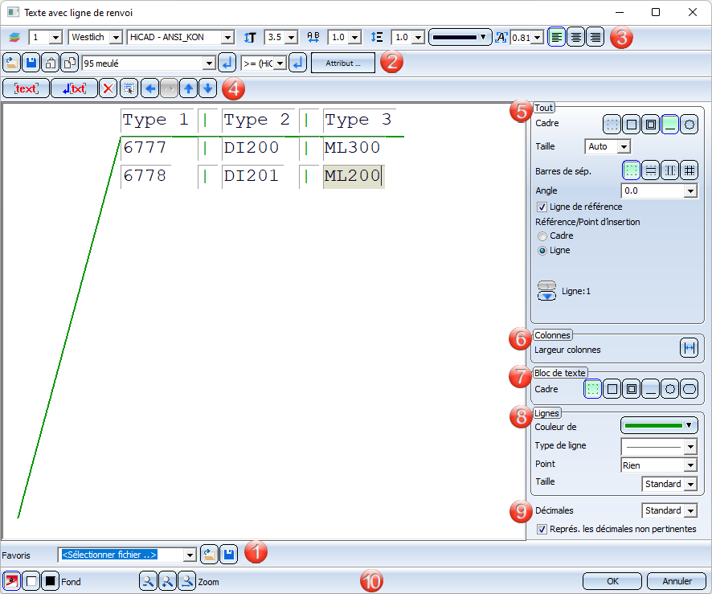This screenshot has height=594, width=712.
Task: Click the open folder icon beside the lock icon
Action: click(12, 63)
